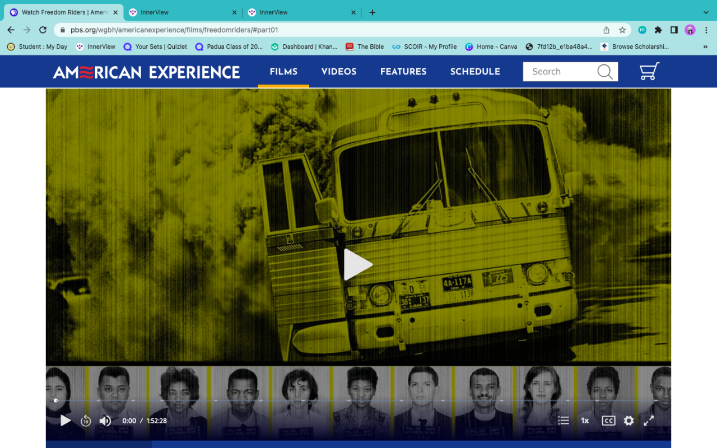717x448 pixels.
Task: Open InnerView bookmark
Action: pyautogui.click(x=96, y=46)
